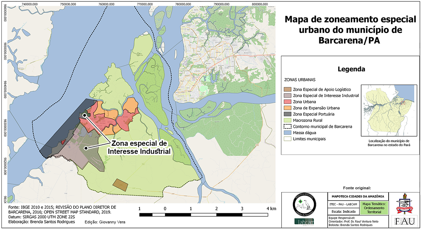Click the Mapoteca Interativa circular logo
The height and width of the screenshot is (229, 422).
point(304,204)
